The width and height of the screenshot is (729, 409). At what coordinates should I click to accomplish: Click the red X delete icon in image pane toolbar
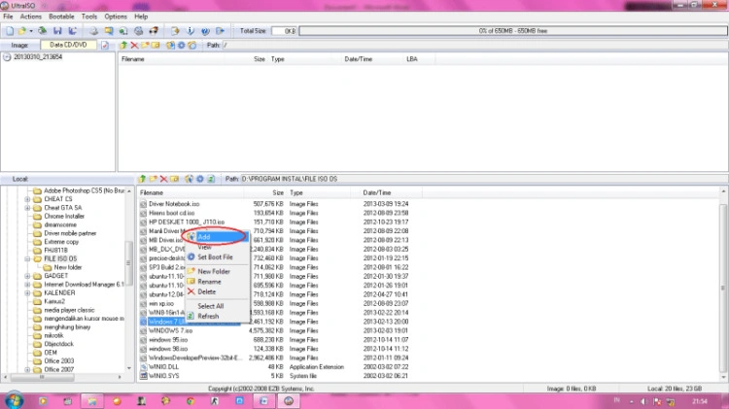tap(134, 45)
